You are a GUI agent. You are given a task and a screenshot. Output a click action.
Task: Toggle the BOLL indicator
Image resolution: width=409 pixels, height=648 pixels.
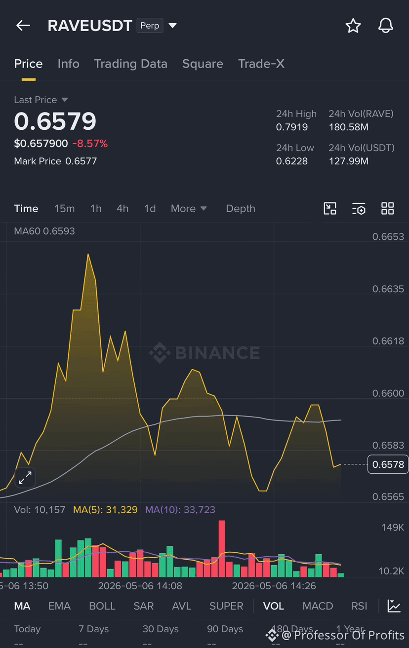[x=102, y=606]
